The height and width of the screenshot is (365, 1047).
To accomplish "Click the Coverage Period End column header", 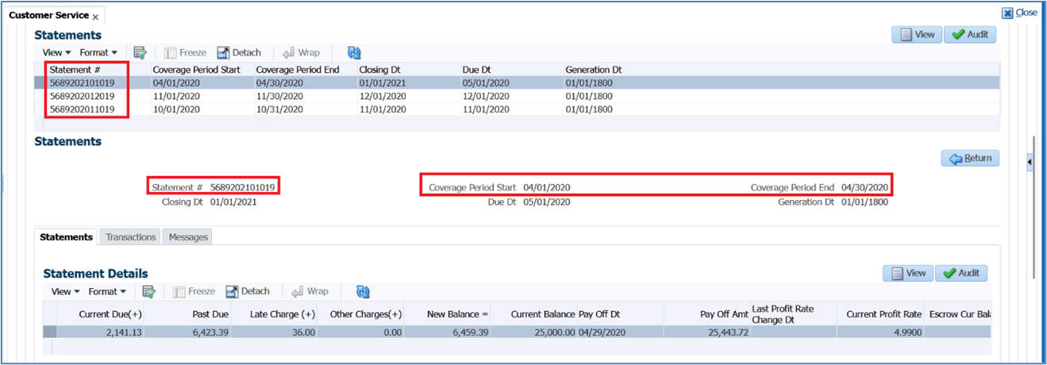I will point(298,70).
